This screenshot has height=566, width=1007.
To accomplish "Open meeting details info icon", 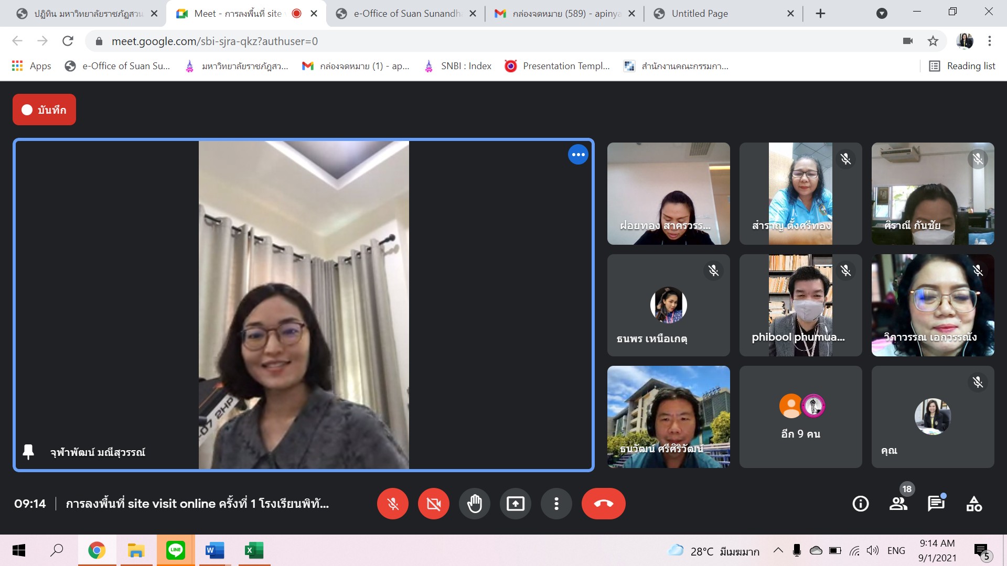I will coord(860,504).
